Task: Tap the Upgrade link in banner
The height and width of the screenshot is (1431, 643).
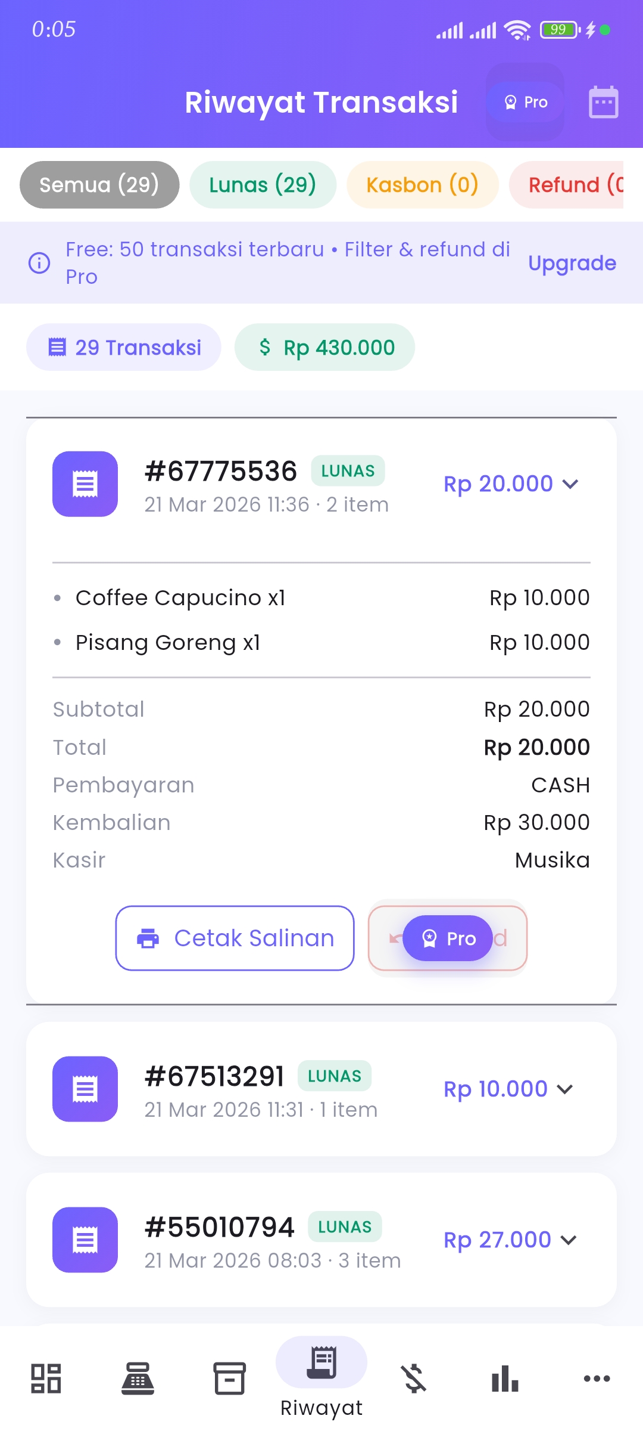Action: click(x=572, y=263)
